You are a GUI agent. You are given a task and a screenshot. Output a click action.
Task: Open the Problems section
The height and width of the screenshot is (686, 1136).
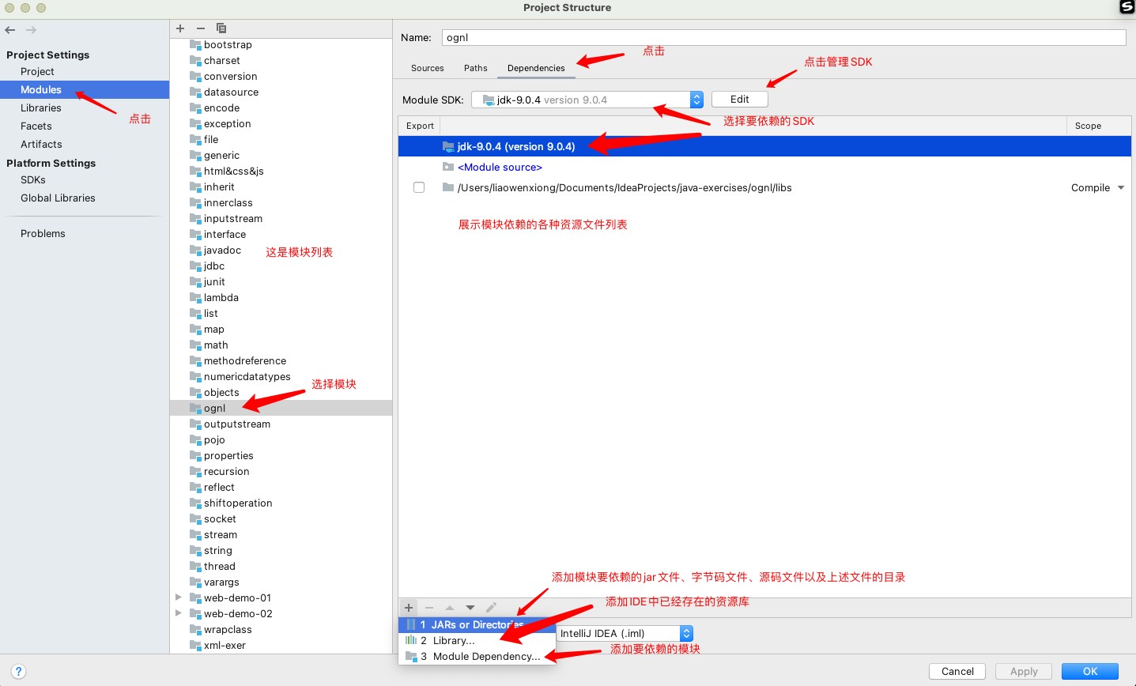pos(43,233)
